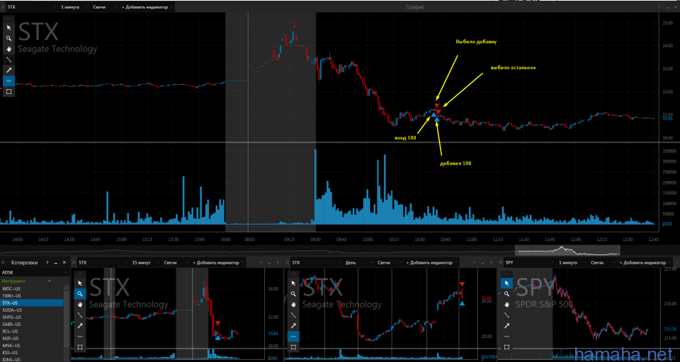Select the hand tool in SPY chart
Viewport: 680px width, 362px height.
(506, 304)
